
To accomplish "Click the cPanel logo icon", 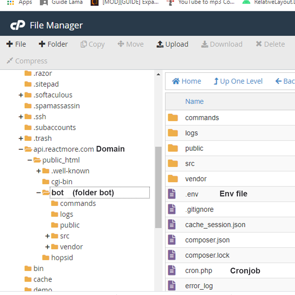I will (17, 25).
